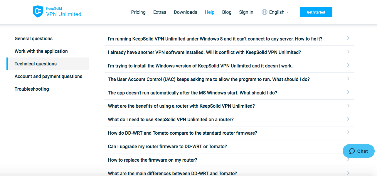Expand chevron for the UAC question
The width and height of the screenshot is (377, 176).
348,79
